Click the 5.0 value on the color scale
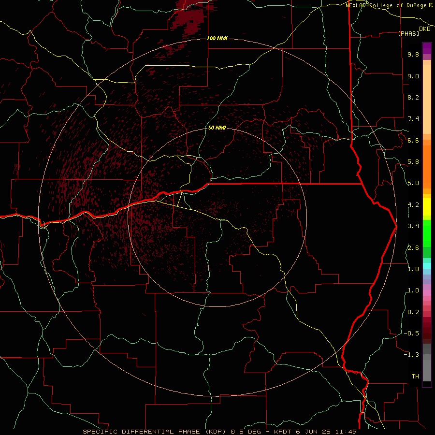435x435 pixels. 413,183
